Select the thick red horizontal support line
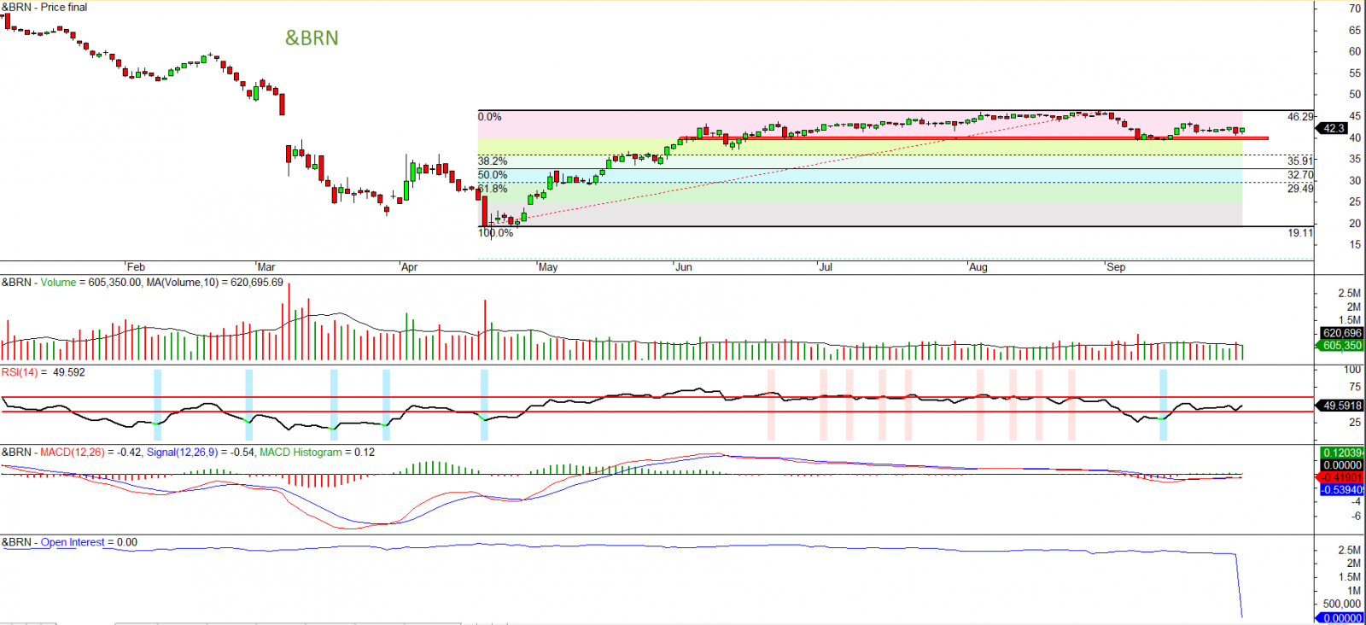 (x=973, y=137)
